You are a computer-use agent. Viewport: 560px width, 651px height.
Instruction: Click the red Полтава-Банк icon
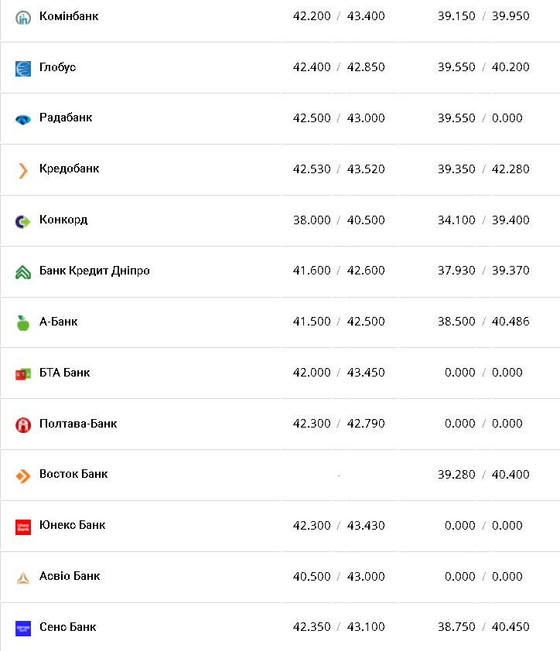click(x=23, y=424)
